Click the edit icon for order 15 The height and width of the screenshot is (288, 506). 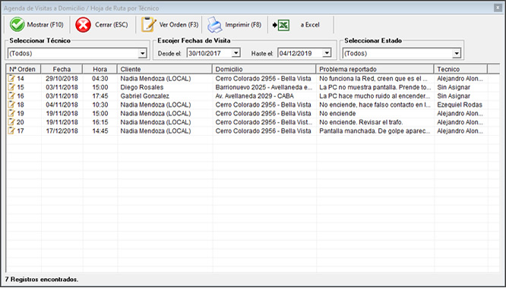click(11, 87)
